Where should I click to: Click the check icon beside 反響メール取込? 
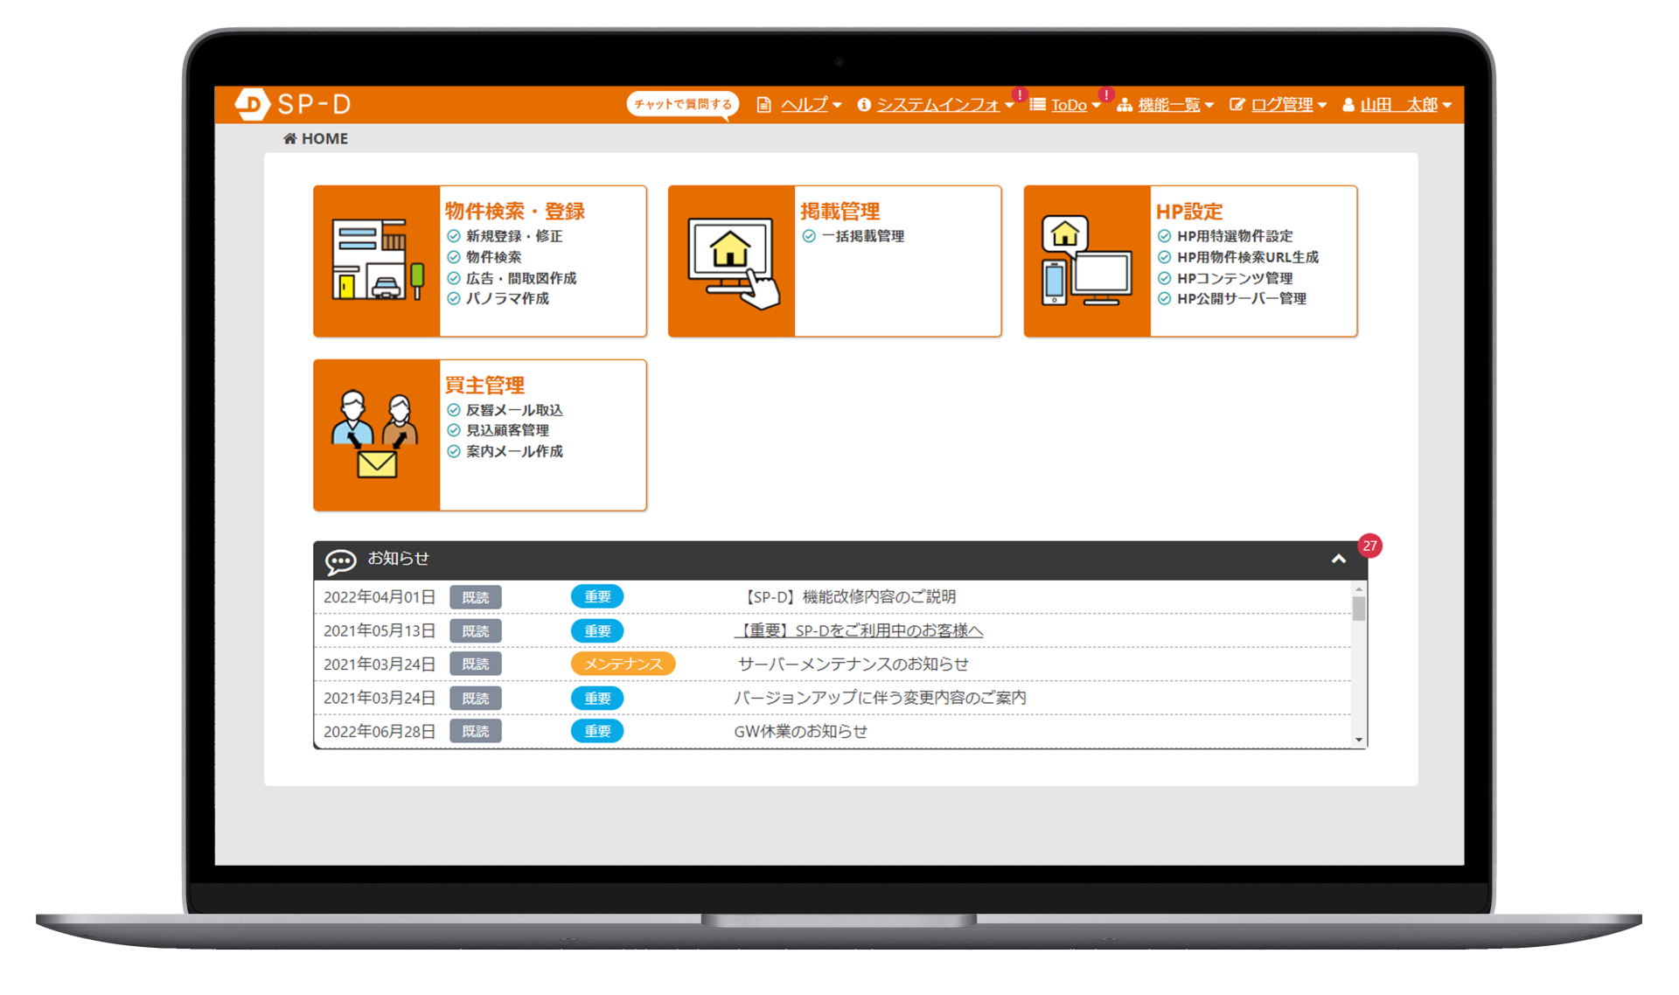(454, 410)
